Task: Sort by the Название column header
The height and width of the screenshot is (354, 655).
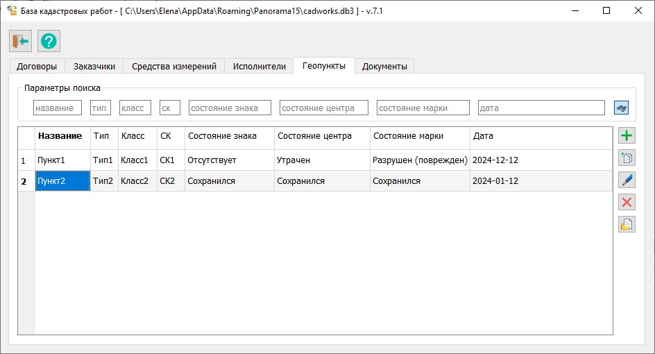Action: (60, 136)
